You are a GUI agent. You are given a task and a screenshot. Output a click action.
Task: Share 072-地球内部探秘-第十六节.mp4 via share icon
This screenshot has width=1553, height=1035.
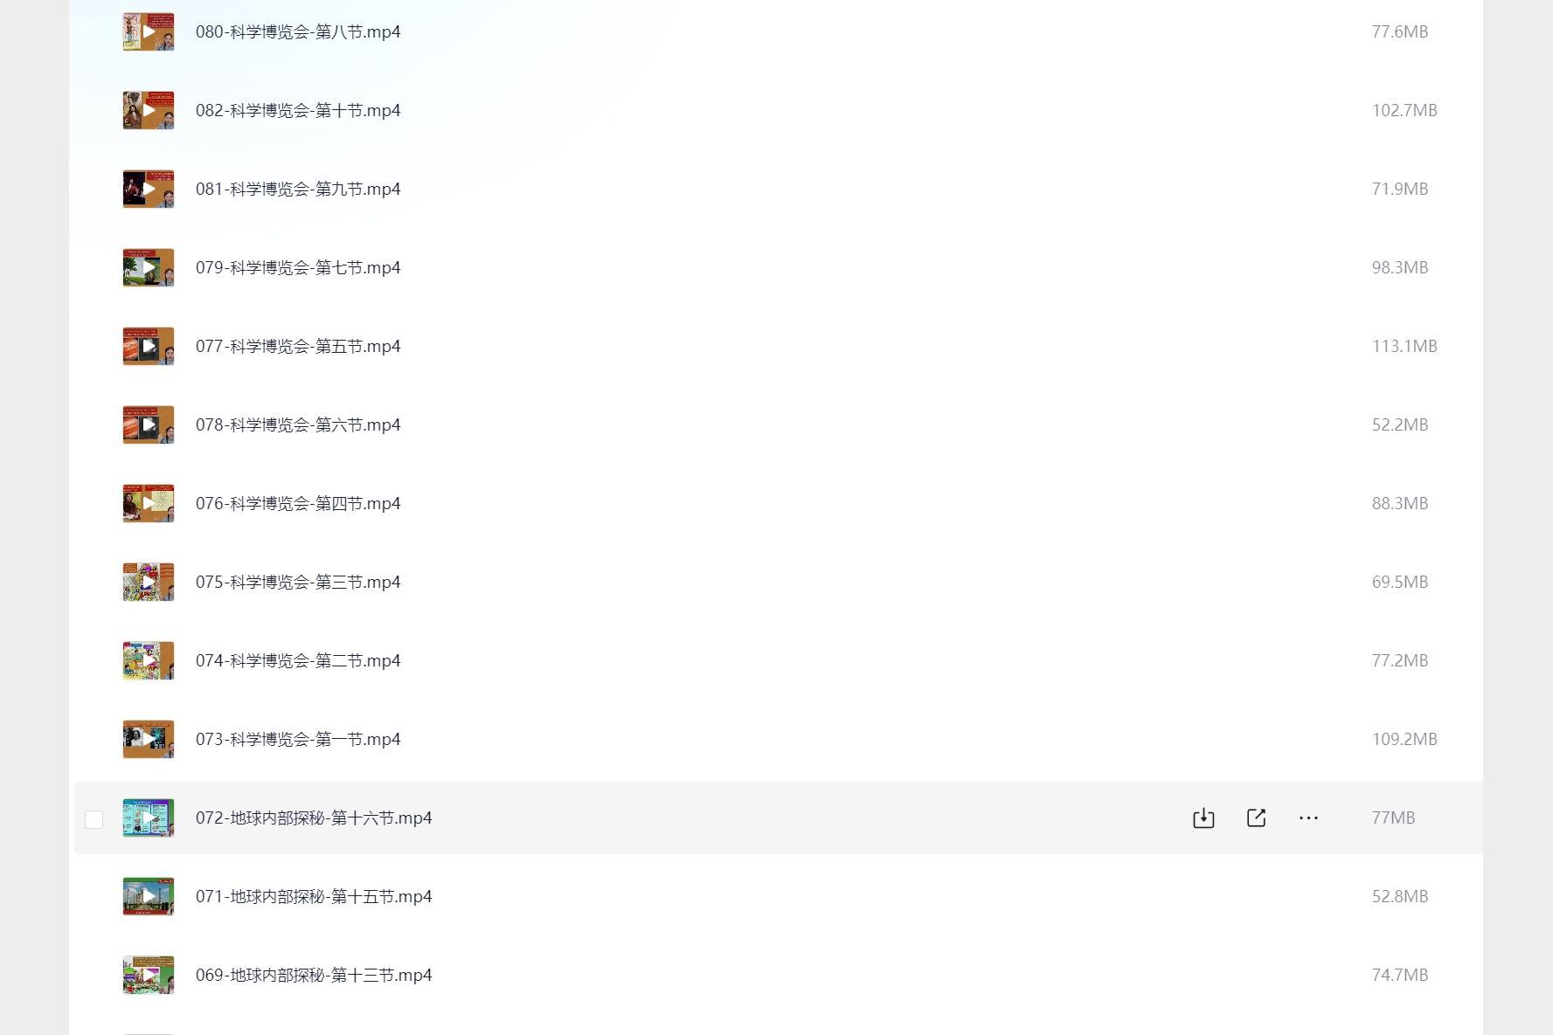1256,818
